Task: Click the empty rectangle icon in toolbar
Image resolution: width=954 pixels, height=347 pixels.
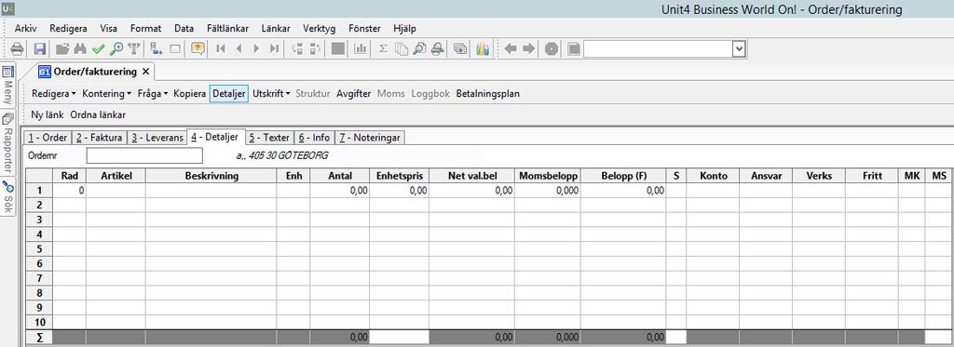Action: point(175,49)
